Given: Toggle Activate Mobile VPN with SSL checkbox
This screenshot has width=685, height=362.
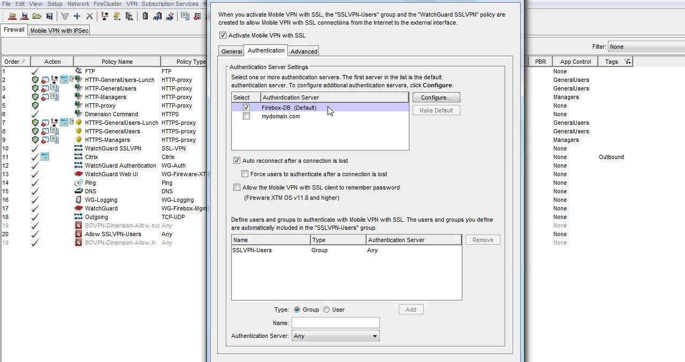Looking at the screenshot, I should (223, 35).
